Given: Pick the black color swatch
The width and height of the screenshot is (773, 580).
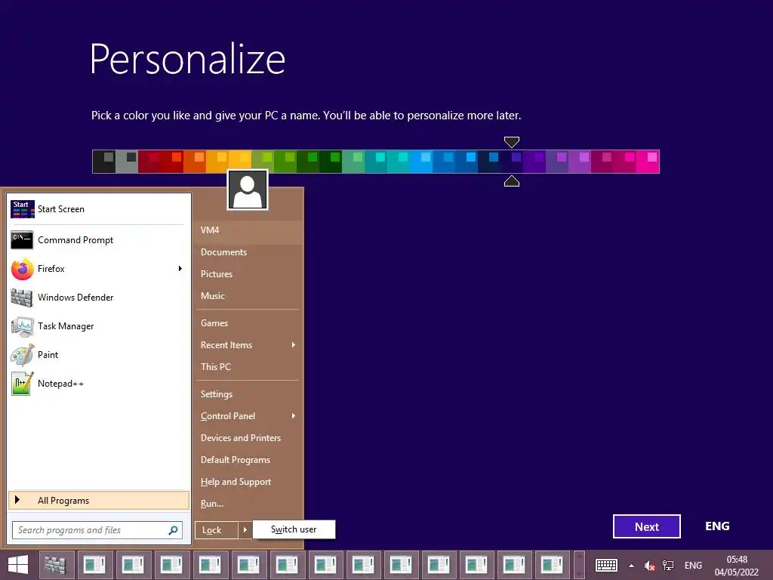Looking at the screenshot, I should click(x=104, y=162).
